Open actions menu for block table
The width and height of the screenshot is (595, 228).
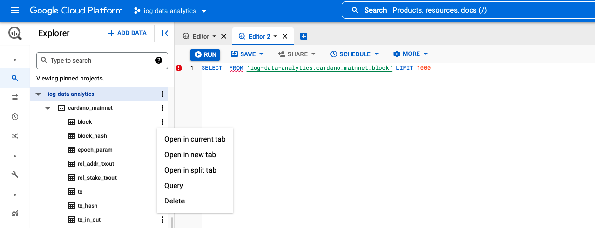(162, 122)
